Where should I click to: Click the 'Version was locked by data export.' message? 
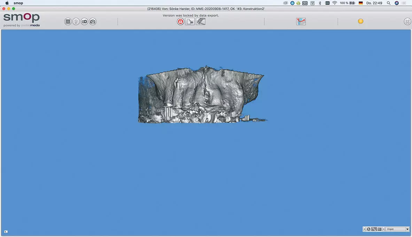point(191,15)
